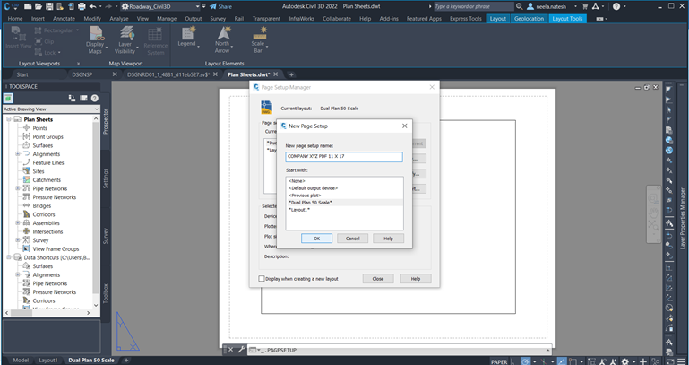689x365 pixels.
Task: Open the Help question mark icon in title bar
Action: coord(616,6)
